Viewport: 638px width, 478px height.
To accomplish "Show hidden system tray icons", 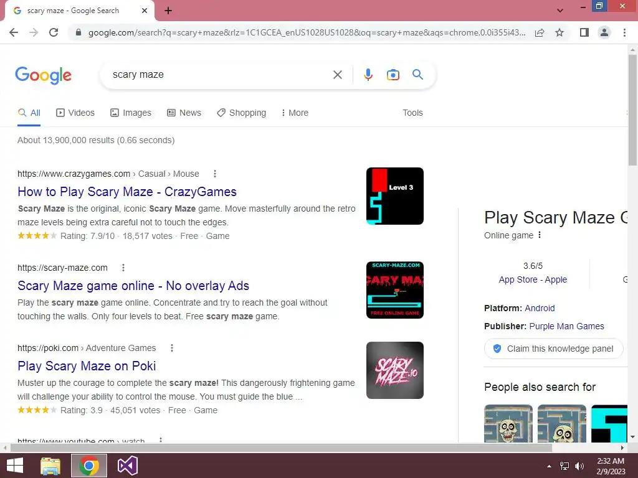I will (x=550, y=466).
